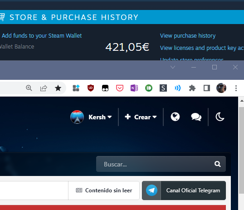Click the search magnifier button

point(218,164)
